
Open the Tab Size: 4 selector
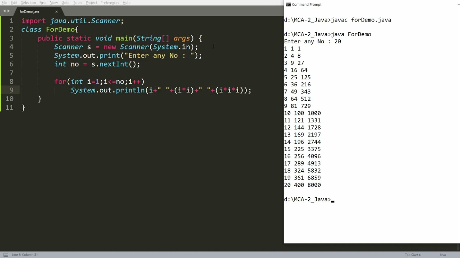coord(413,255)
